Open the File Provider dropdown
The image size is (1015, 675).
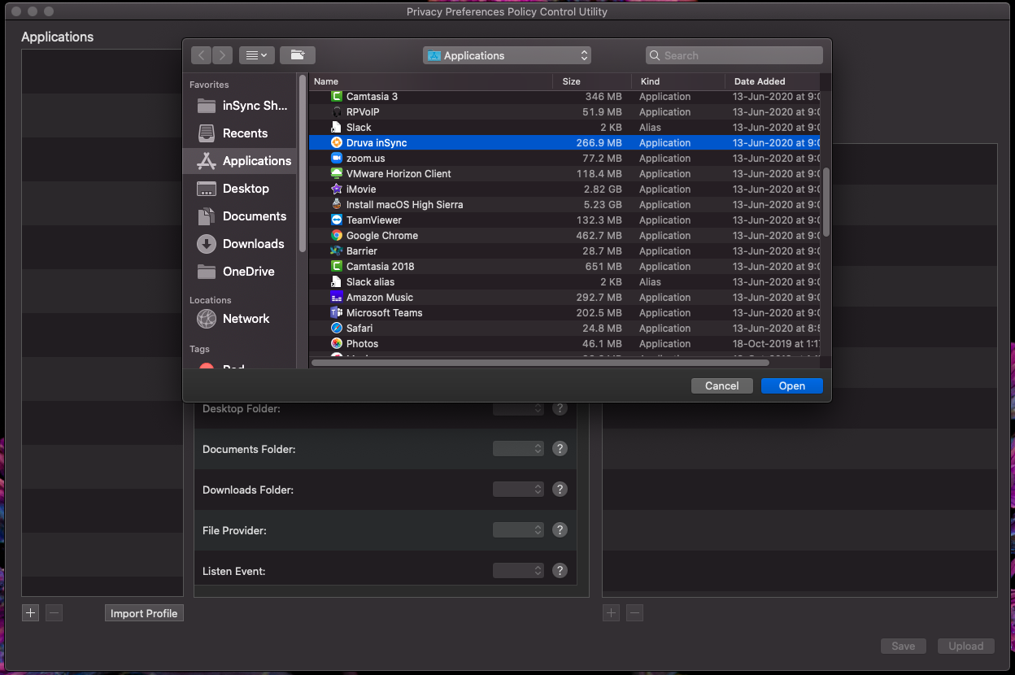(x=518, y=530)
